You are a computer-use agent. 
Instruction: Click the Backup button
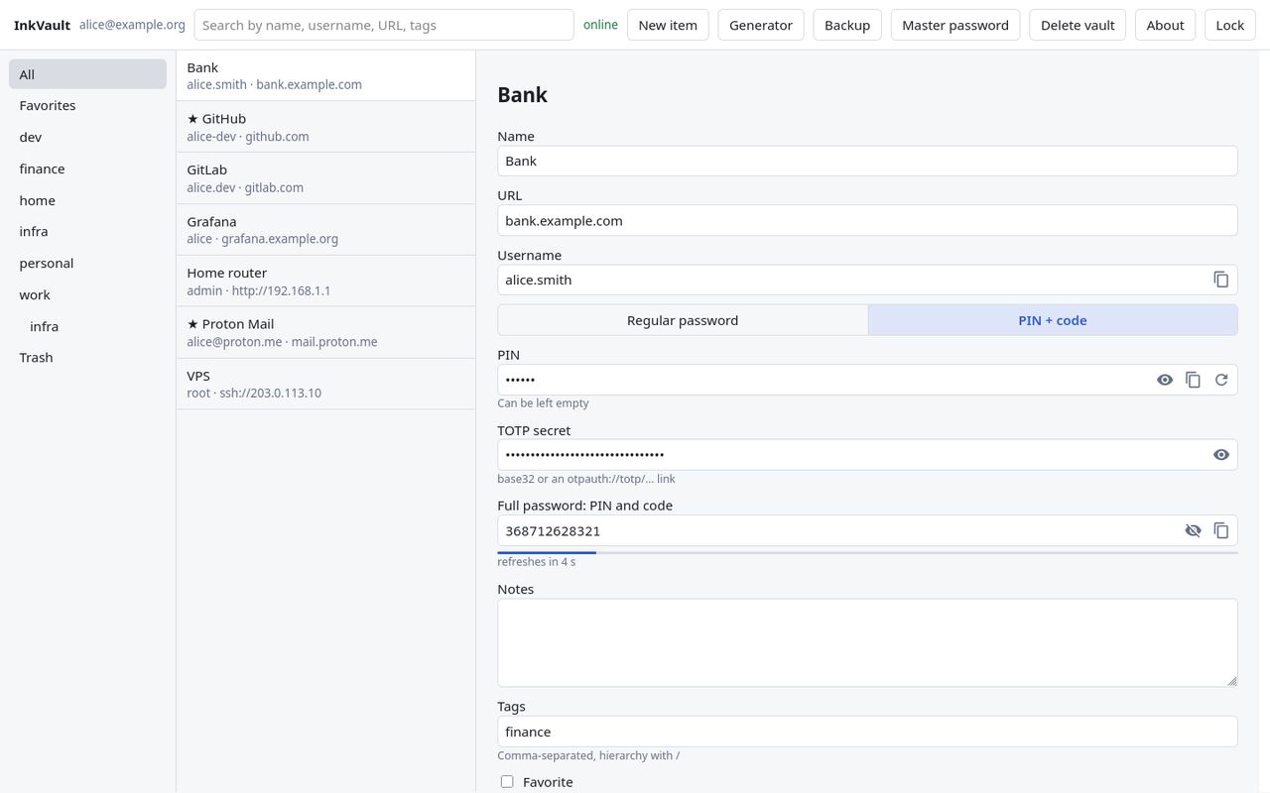tap(847, 25)
